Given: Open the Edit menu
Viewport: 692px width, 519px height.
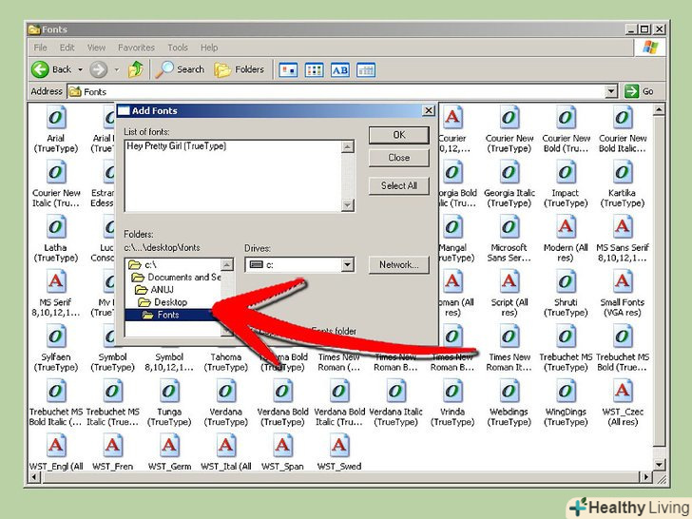Looking at the screenshot, I should 67,48.
